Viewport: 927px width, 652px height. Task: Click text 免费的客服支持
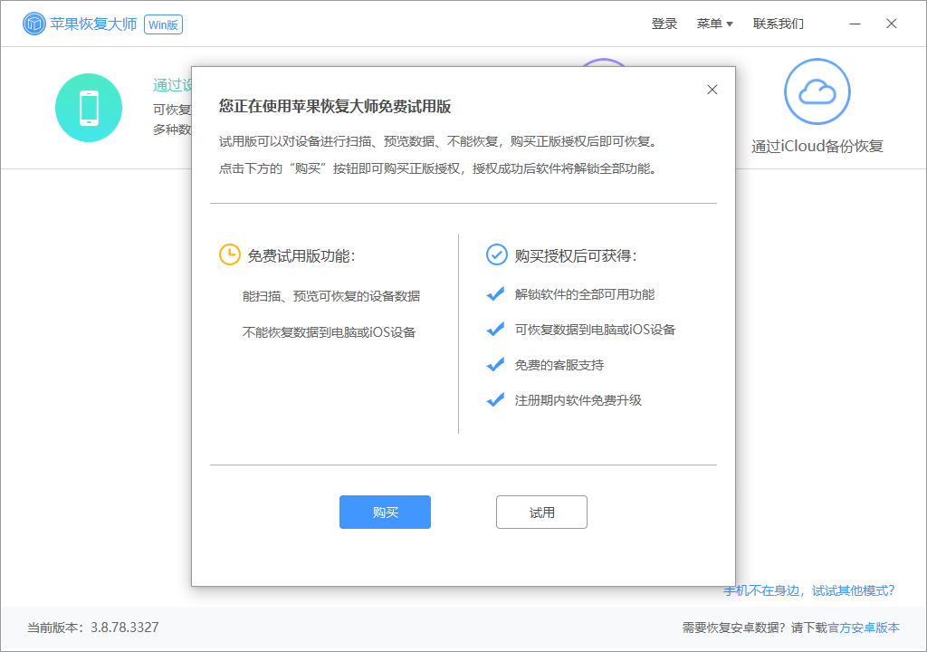pos(559,365)
